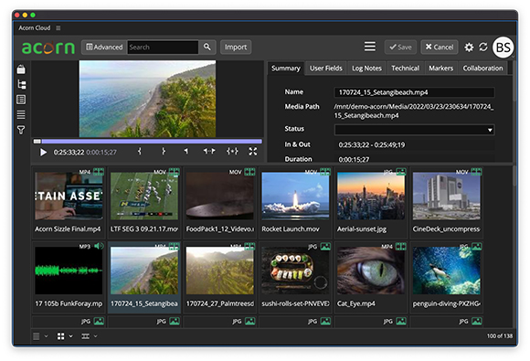The width and height of the screenshot is (530, 361).
Task: Click the magnifier search button
Action: 207,47
